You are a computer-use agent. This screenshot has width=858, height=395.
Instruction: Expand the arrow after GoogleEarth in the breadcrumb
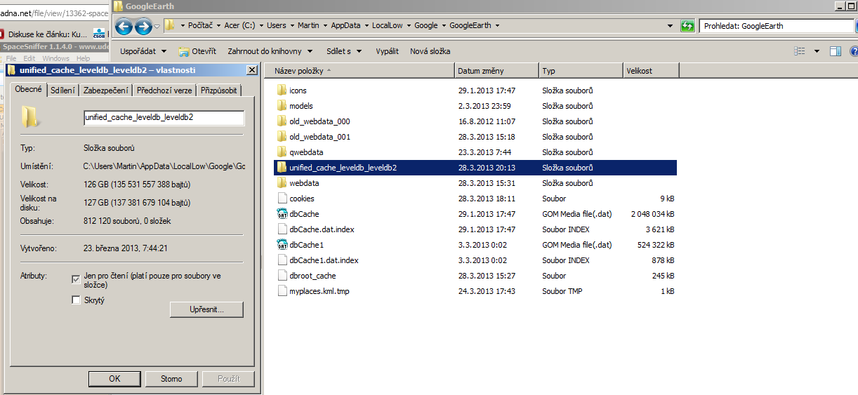click(497, 25)
